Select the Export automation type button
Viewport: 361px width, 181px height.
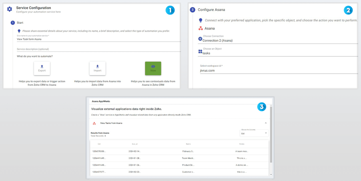[42, 68]
